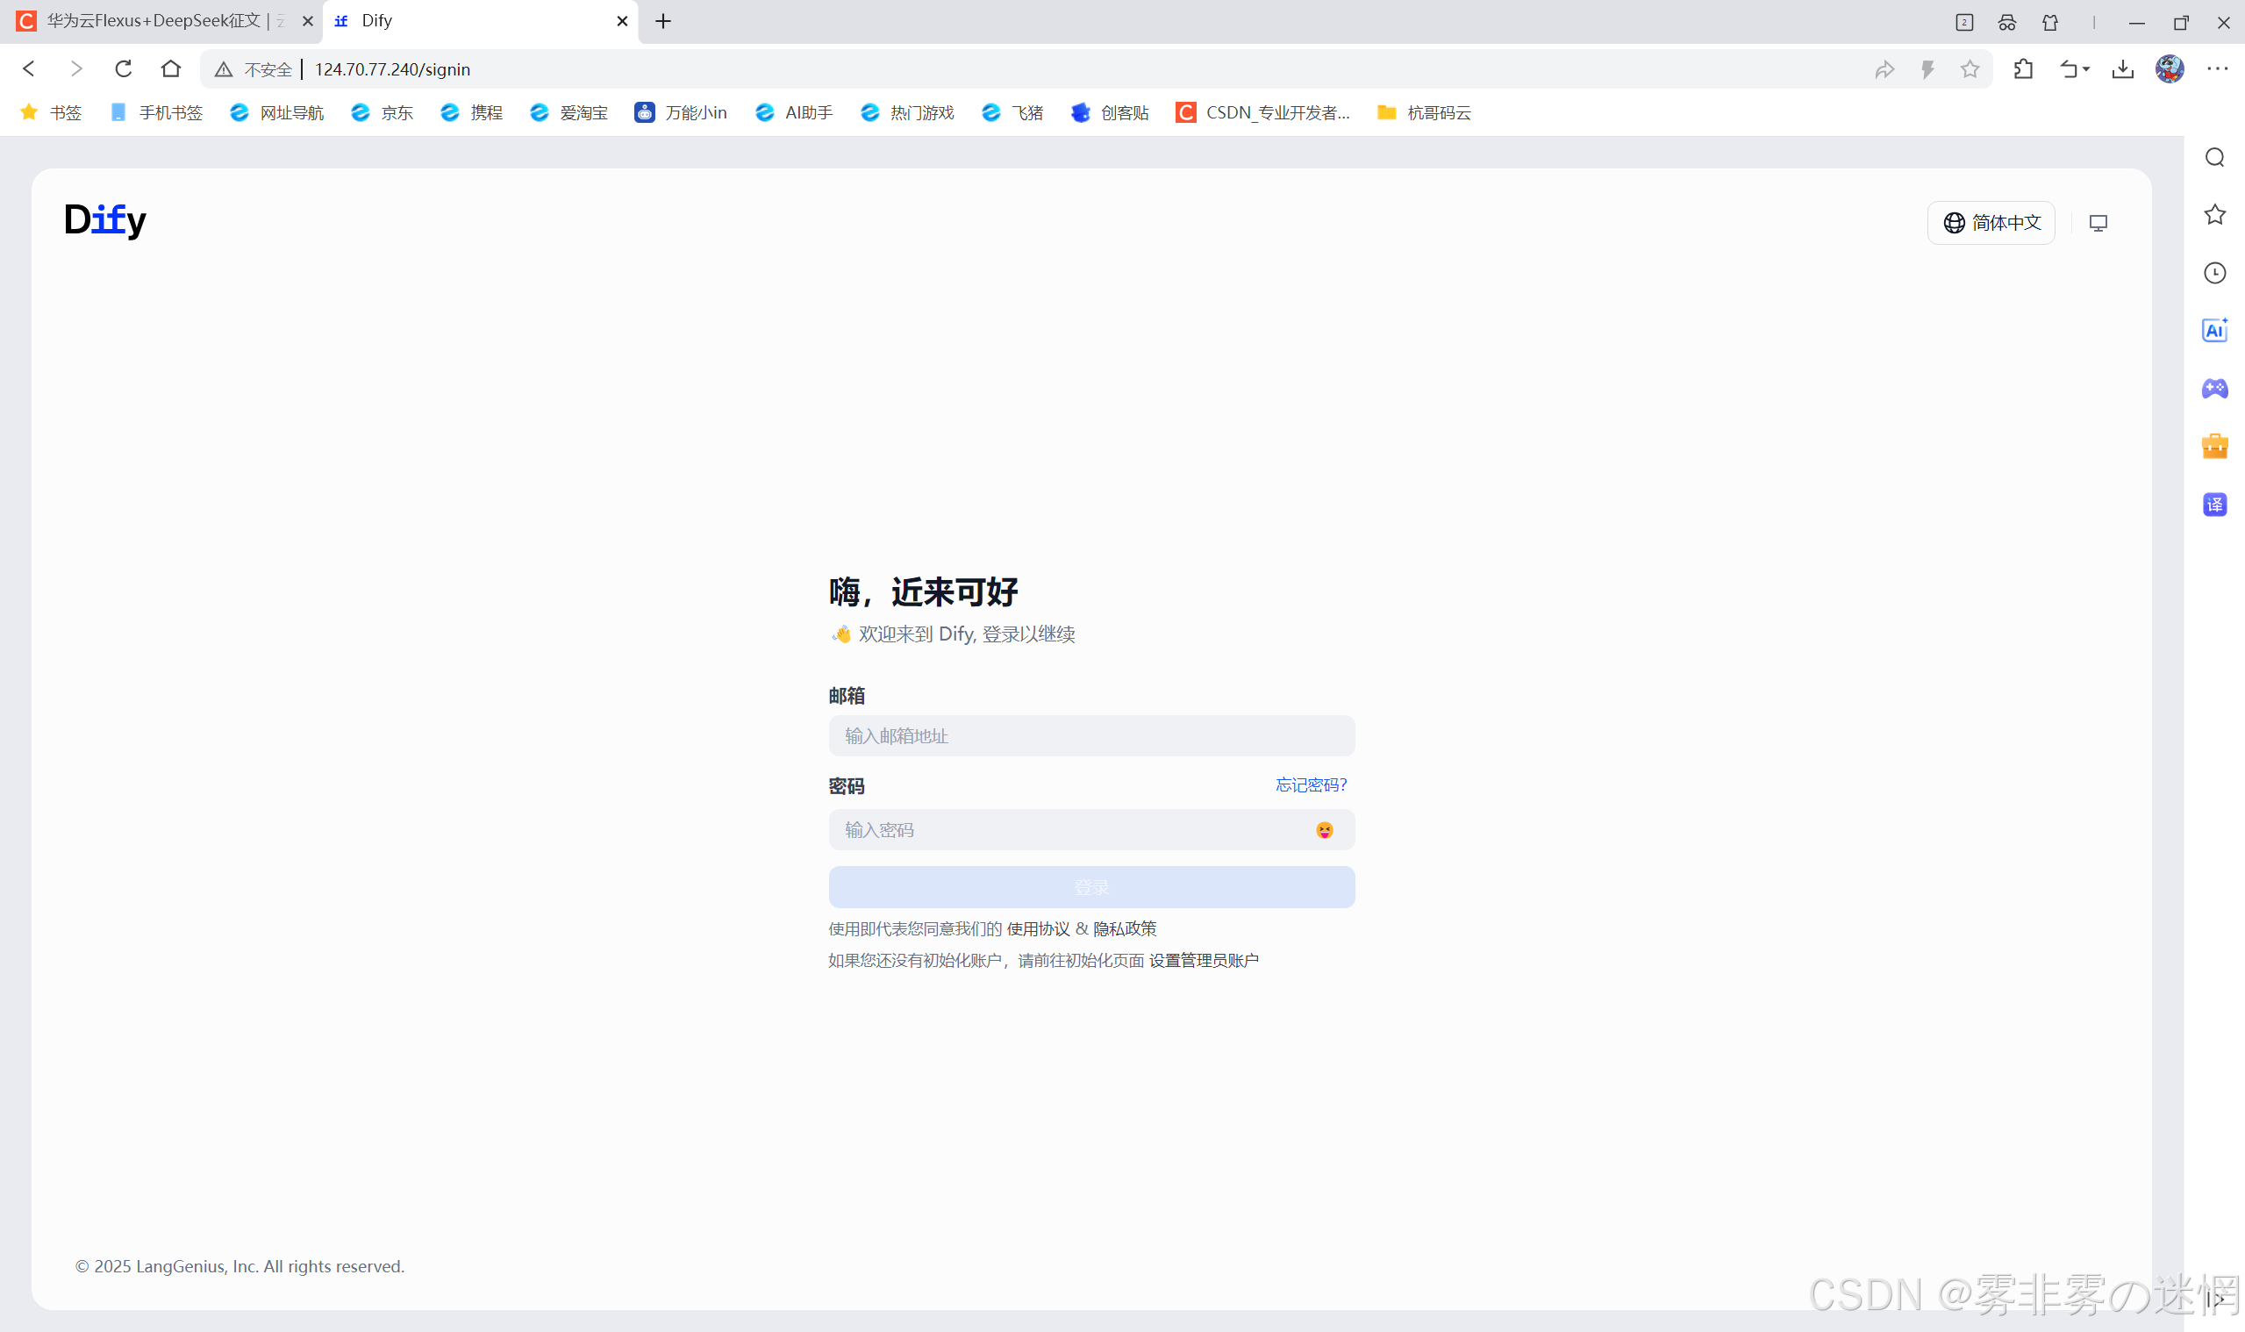Click the 设置管理员账户 link

pos(1204,961)
